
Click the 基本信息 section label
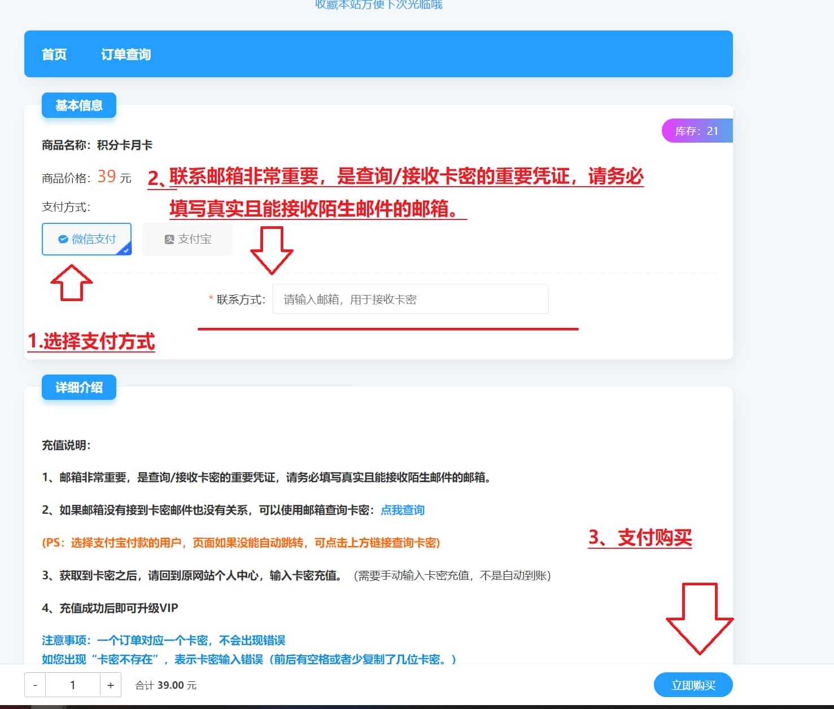pyautogui.click(x=79, y=105)
